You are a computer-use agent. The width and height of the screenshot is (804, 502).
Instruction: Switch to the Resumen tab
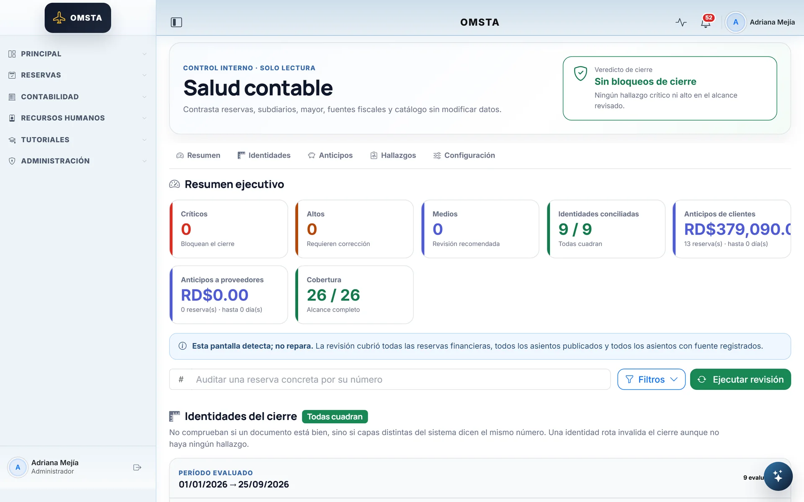[198, 156]
